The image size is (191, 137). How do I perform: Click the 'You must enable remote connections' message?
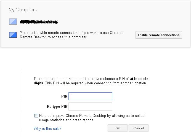(x=71, y=33)
